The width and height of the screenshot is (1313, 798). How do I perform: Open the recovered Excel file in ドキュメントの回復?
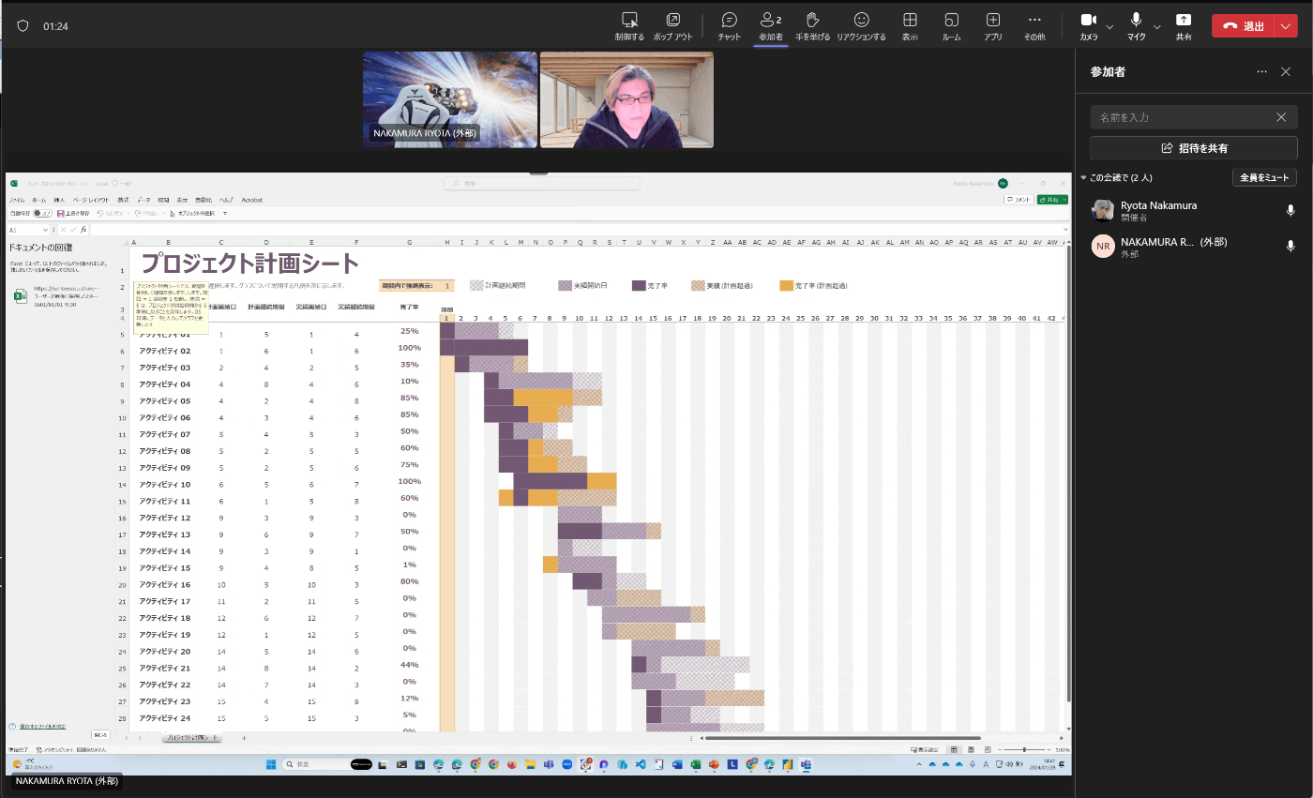click(x=58, y=296)
